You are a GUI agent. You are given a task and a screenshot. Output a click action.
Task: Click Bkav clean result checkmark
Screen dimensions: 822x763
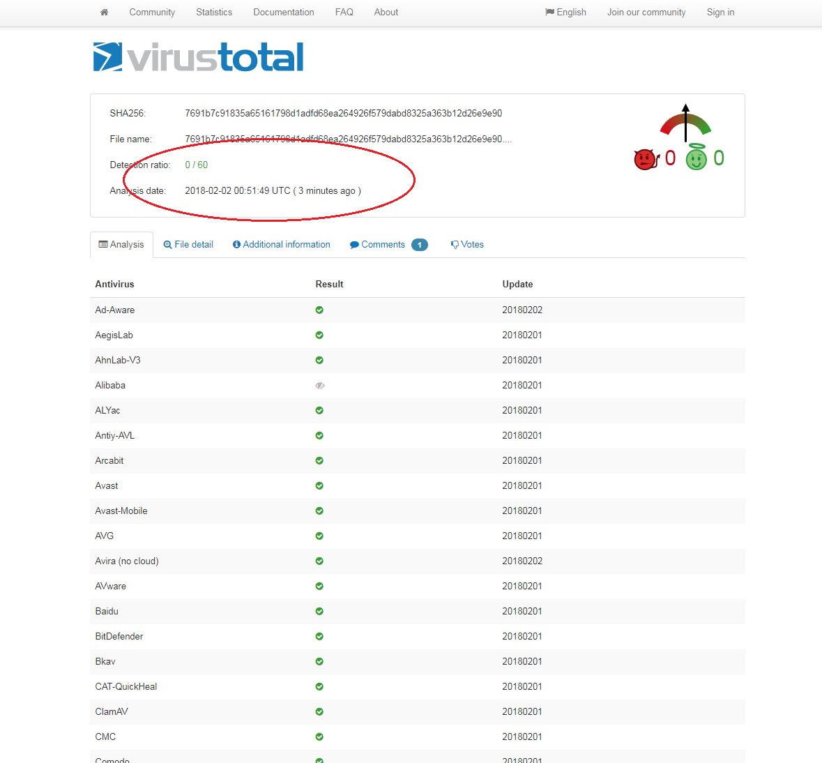click(319, 661)
